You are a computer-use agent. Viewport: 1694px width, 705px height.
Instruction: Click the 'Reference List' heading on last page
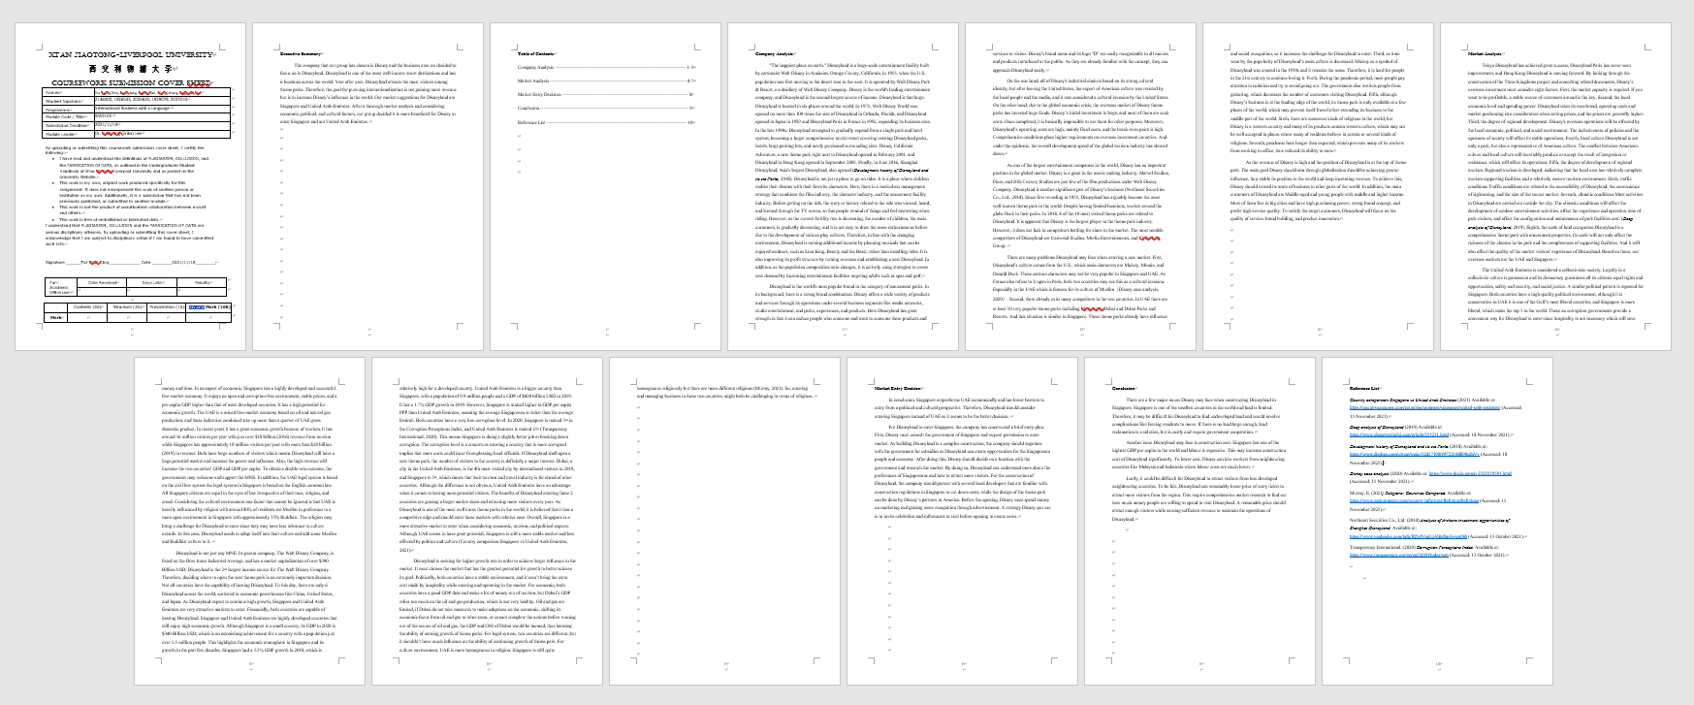pyautogui.click(x=1365, y=388)
